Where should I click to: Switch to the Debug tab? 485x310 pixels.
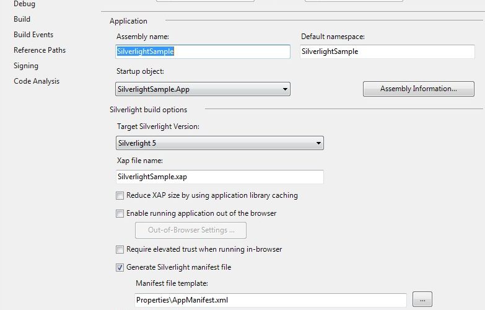(24, 4)
